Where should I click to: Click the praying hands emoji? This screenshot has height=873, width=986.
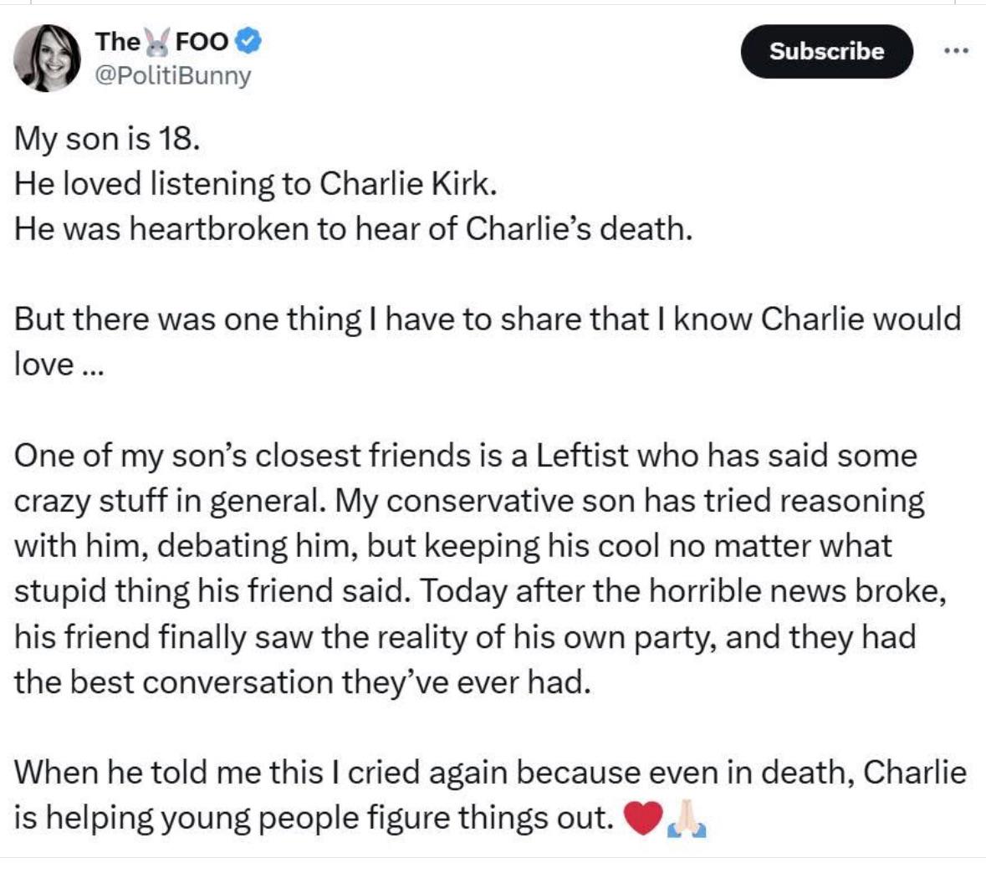686,819
